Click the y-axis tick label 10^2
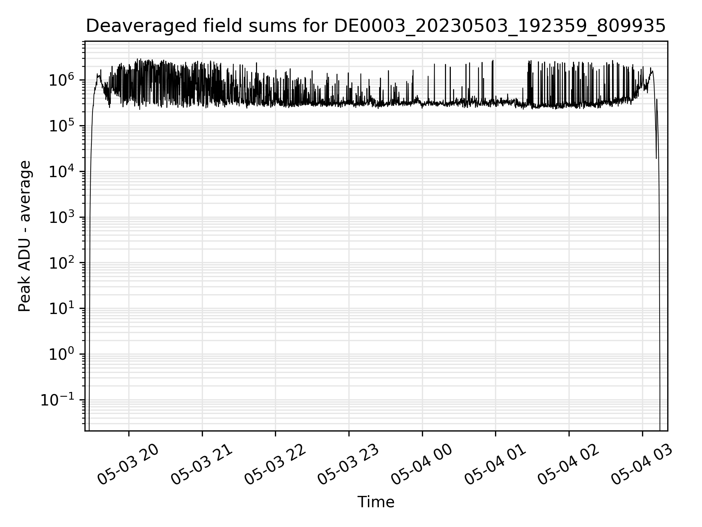 coord(61,263)
